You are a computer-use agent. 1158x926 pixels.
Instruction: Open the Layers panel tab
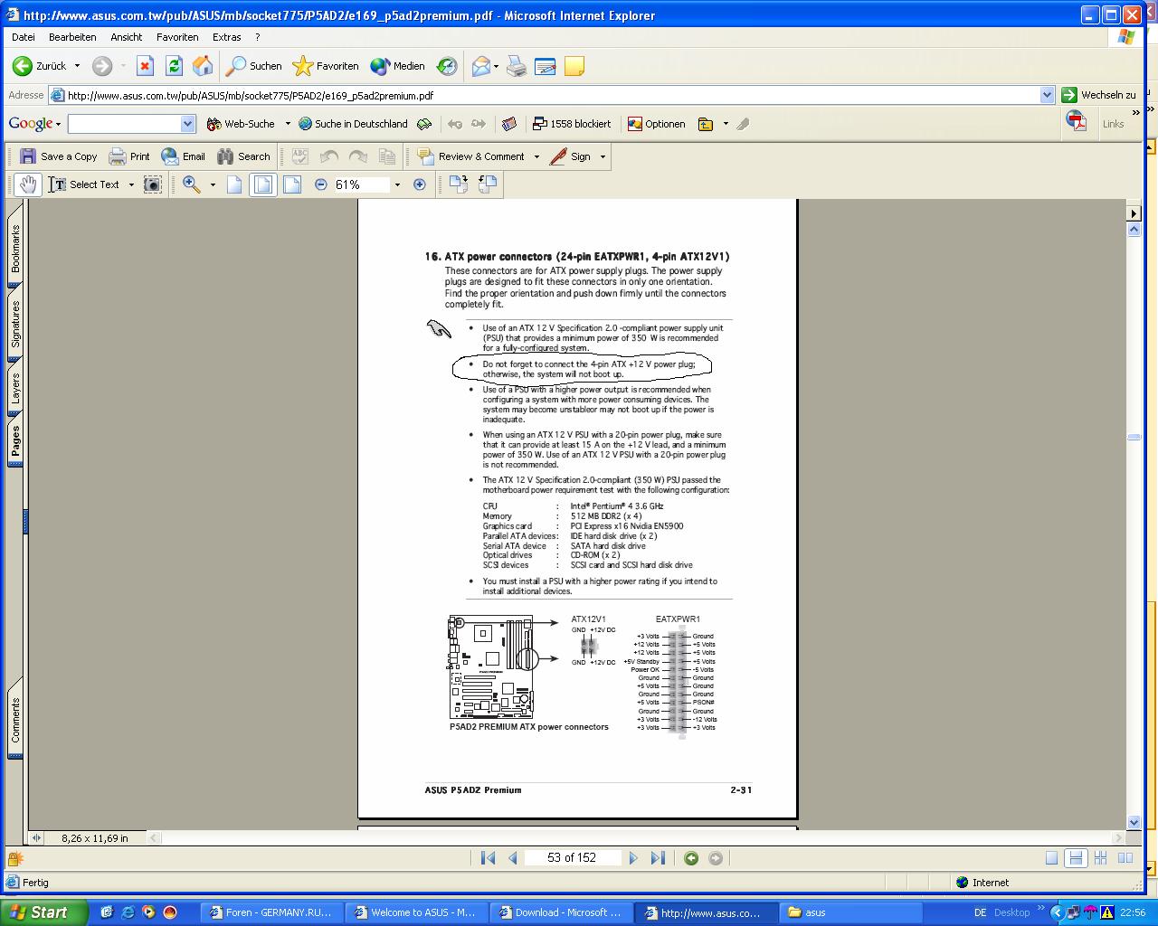click(15, 388)
